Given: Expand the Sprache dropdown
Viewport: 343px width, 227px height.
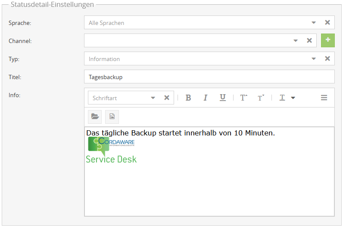Looking at the screenshot, I should click(314, 22).
